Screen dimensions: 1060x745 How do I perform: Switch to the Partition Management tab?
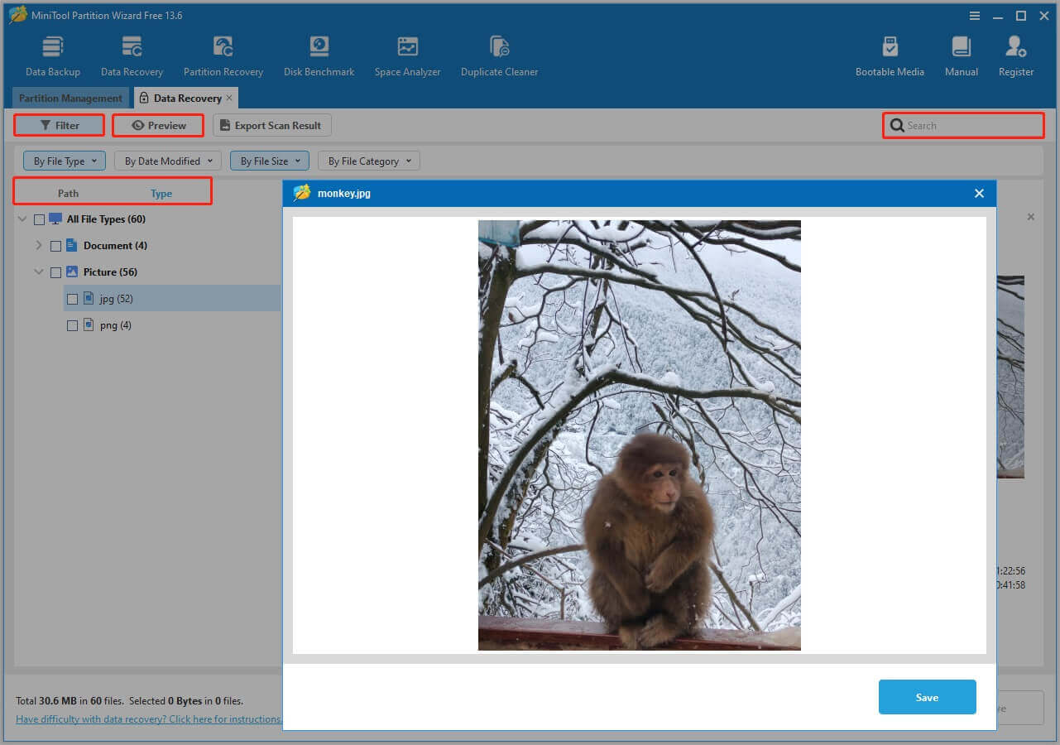click(70, 98)
